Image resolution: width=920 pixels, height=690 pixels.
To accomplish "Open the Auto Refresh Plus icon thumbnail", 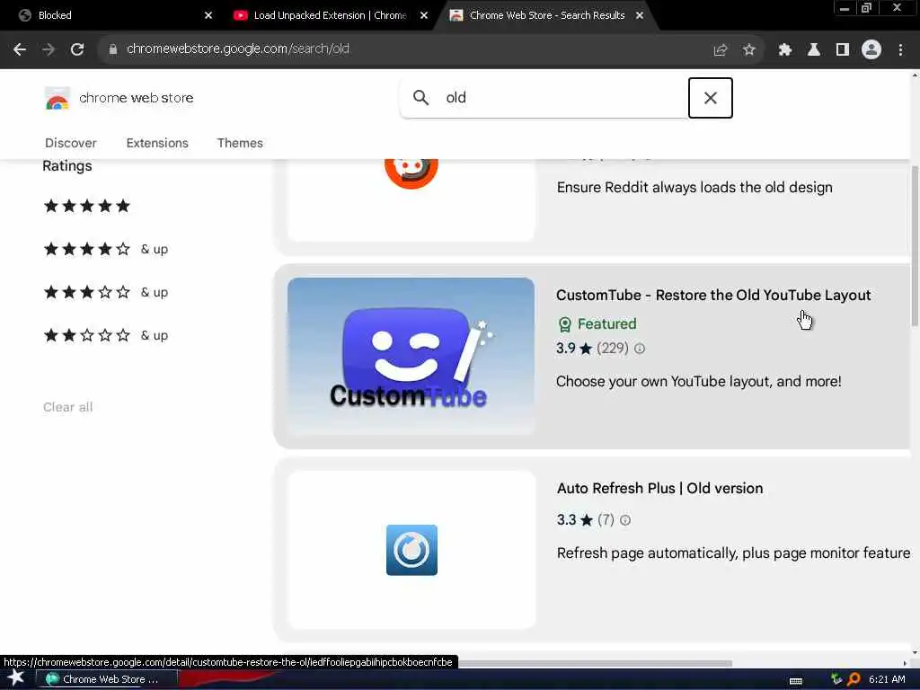I will [411, 551].
